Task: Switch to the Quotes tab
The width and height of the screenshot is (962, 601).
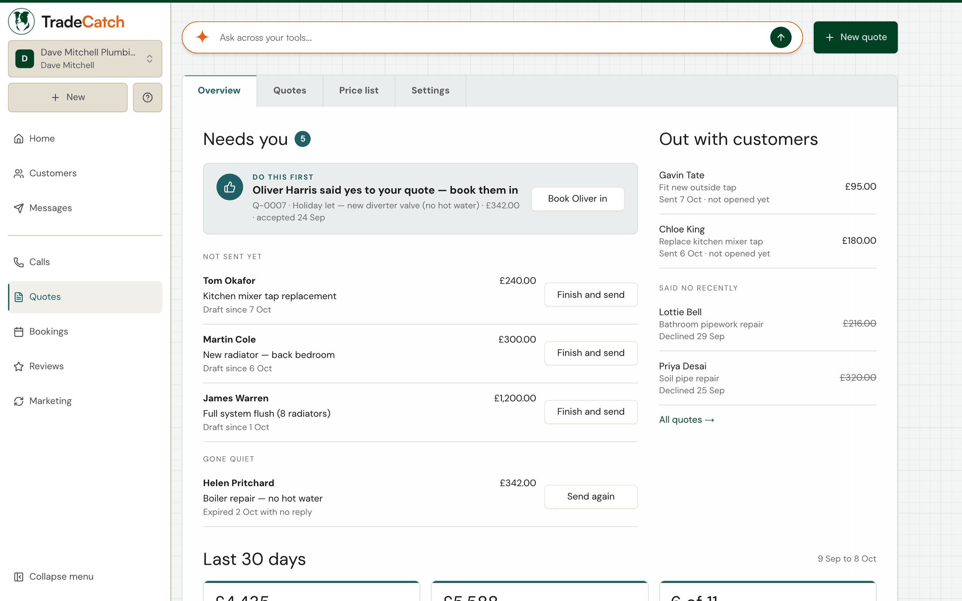Action: 290,91
